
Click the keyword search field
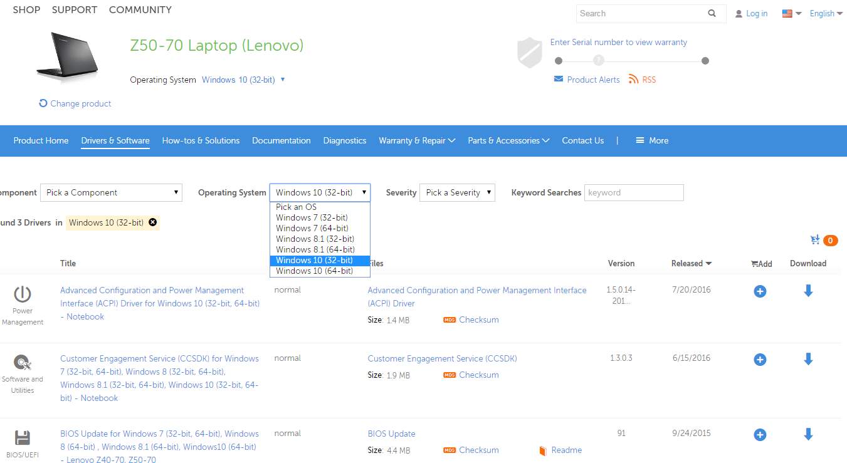click(x=634, y=192)
